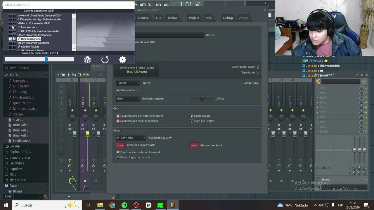Open the Backup browser folder
This screenshot has height=210, width=374.
point(14,146)
